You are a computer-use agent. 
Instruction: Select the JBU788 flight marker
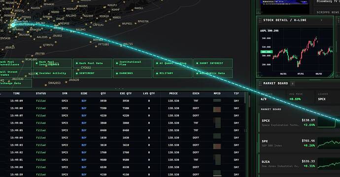tap(33, 55)
